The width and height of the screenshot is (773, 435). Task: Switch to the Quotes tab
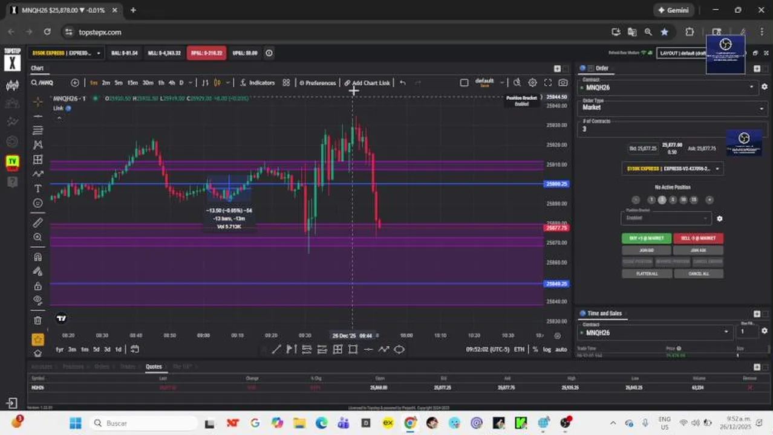point(154,366)
